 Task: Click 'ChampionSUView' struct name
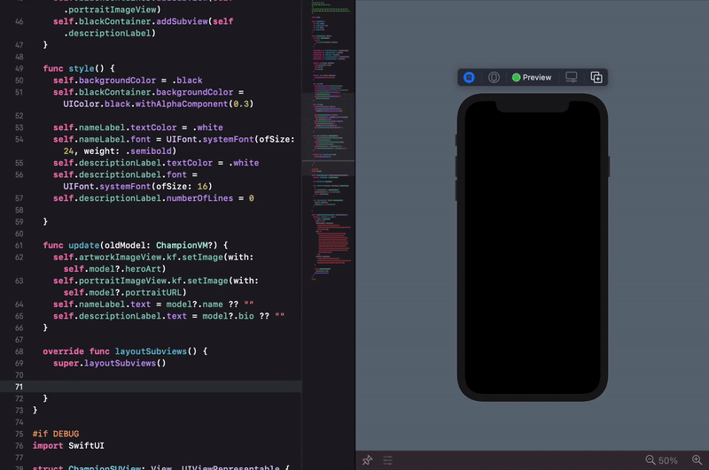105,466
